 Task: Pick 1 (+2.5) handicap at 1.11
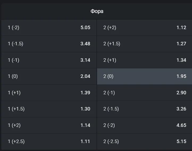point(49,141)
